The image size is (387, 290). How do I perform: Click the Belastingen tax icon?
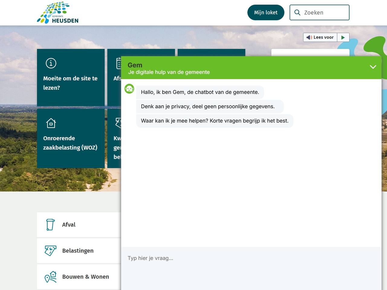(x=50, y=251)
